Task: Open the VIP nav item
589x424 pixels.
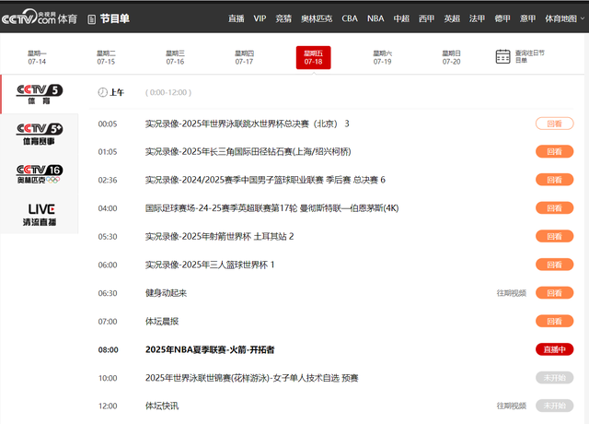Action: (260, 18)
